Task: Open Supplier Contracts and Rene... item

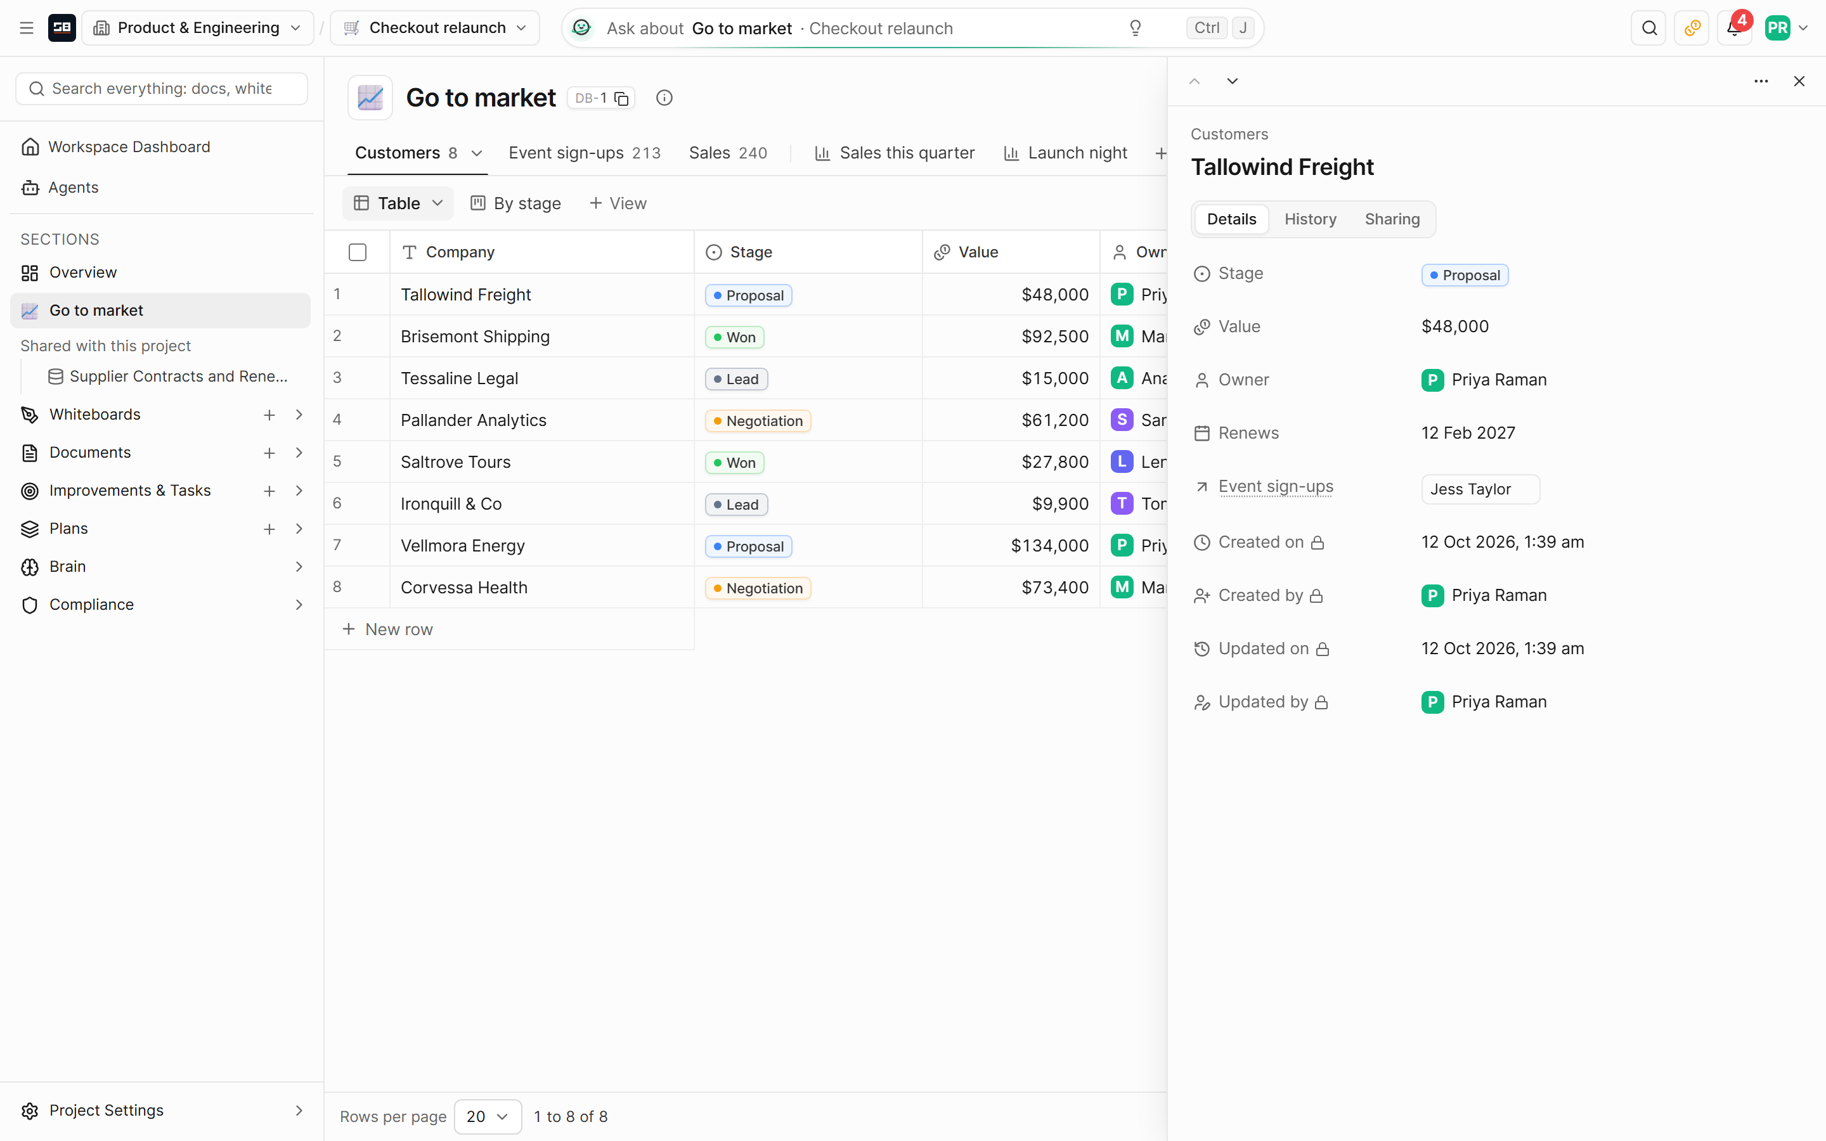Action: pyautogui.click(x=167, y=377)
